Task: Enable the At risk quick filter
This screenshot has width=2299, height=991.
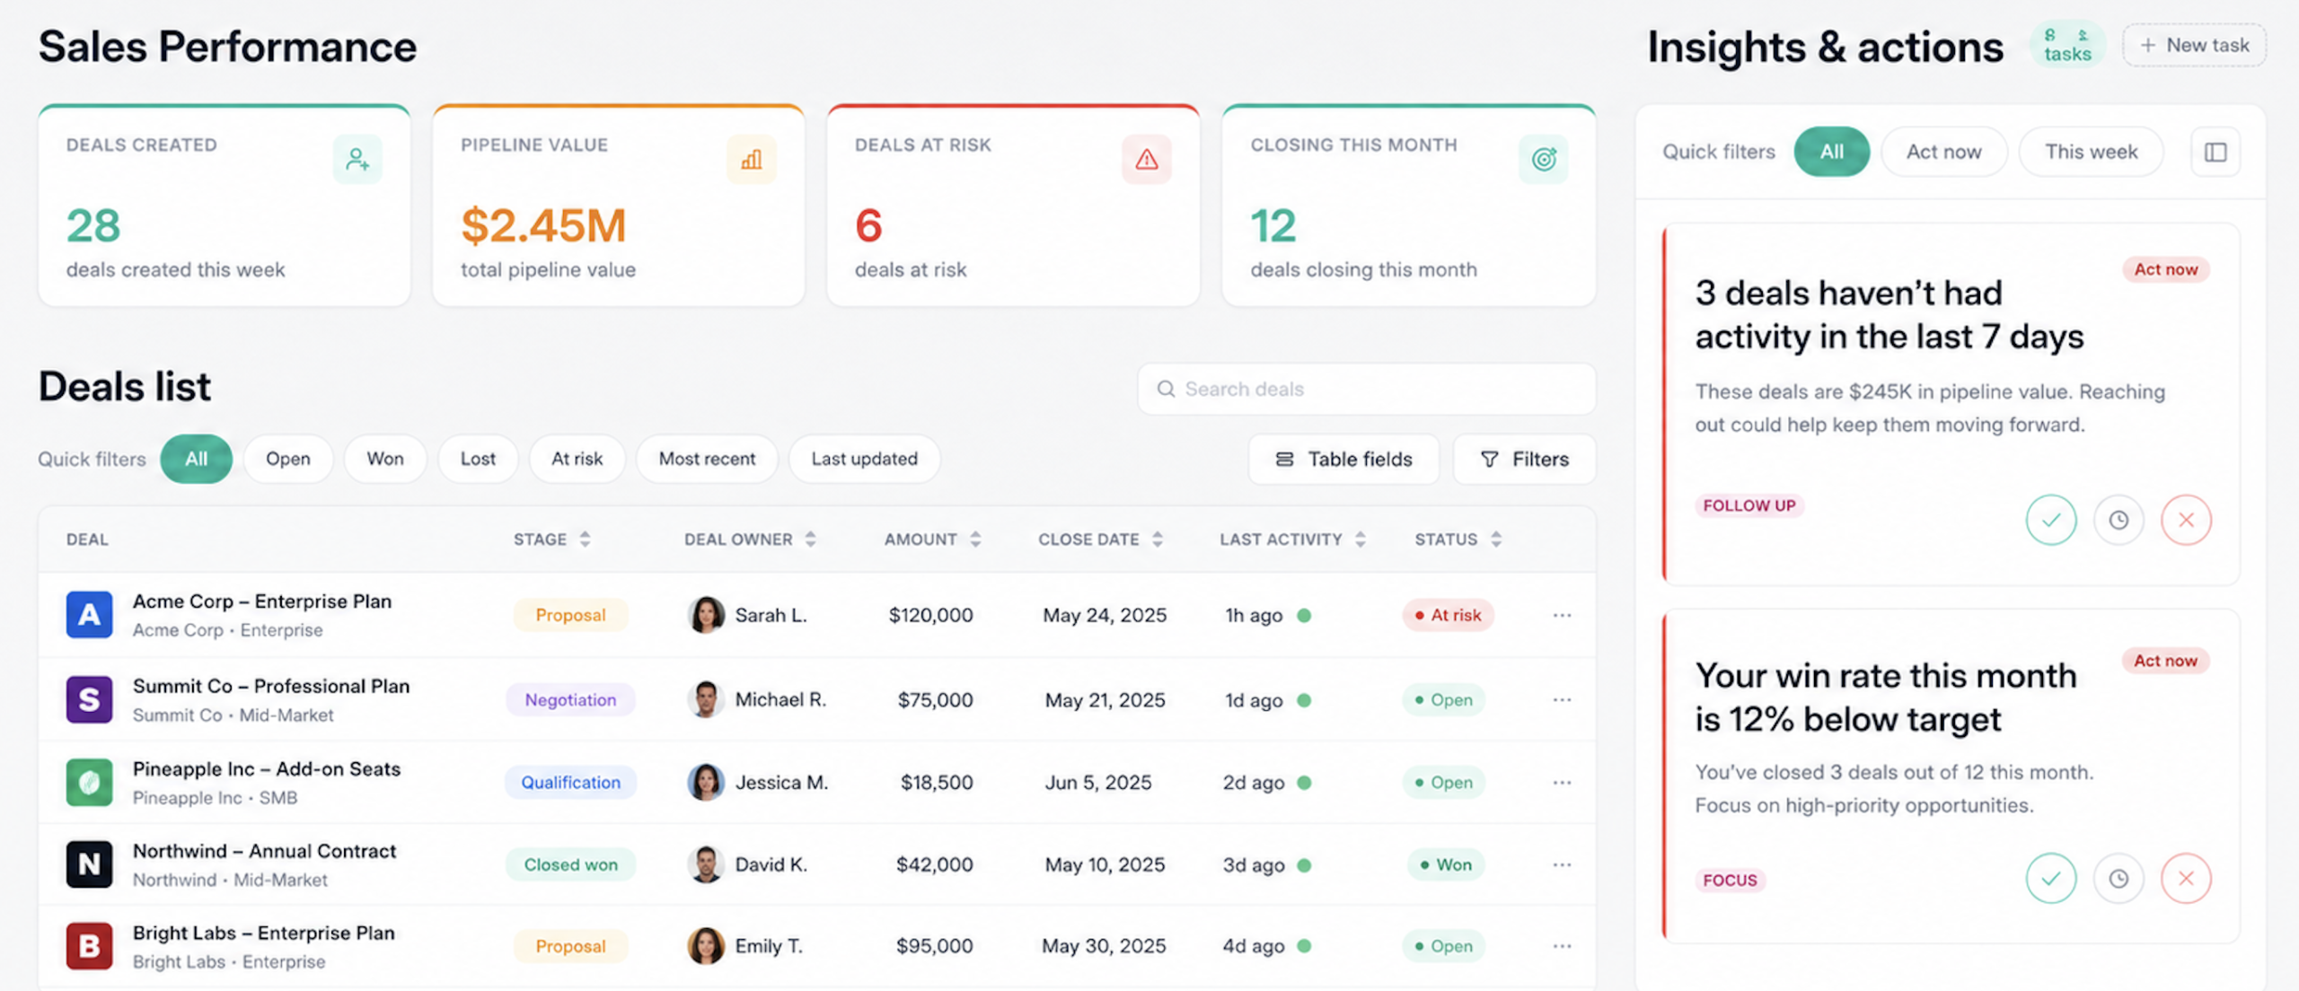Action: pyautogui.click(x=577, y=459)
